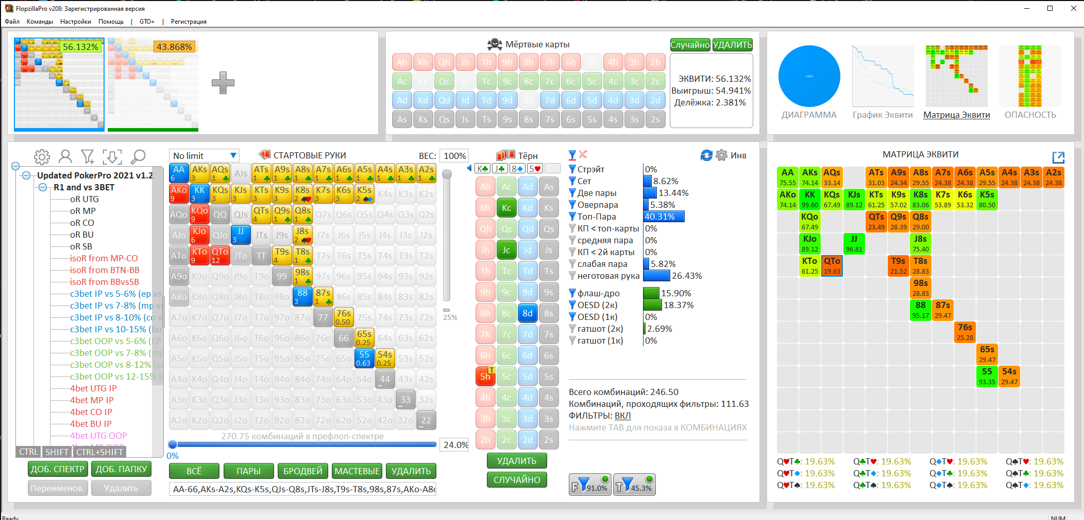Open statistics settings gear next to Инв
The image size is (1084, 520).
[721, 155]
